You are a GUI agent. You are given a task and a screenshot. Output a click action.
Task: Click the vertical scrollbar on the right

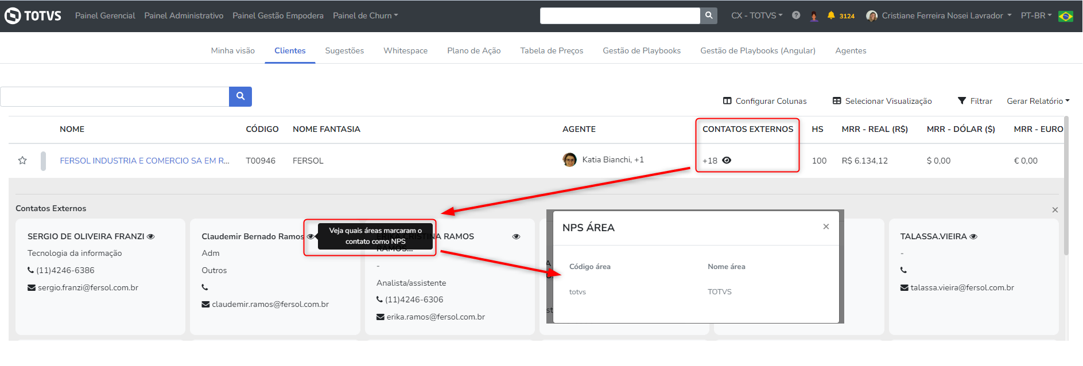[x=1066, y=186]
